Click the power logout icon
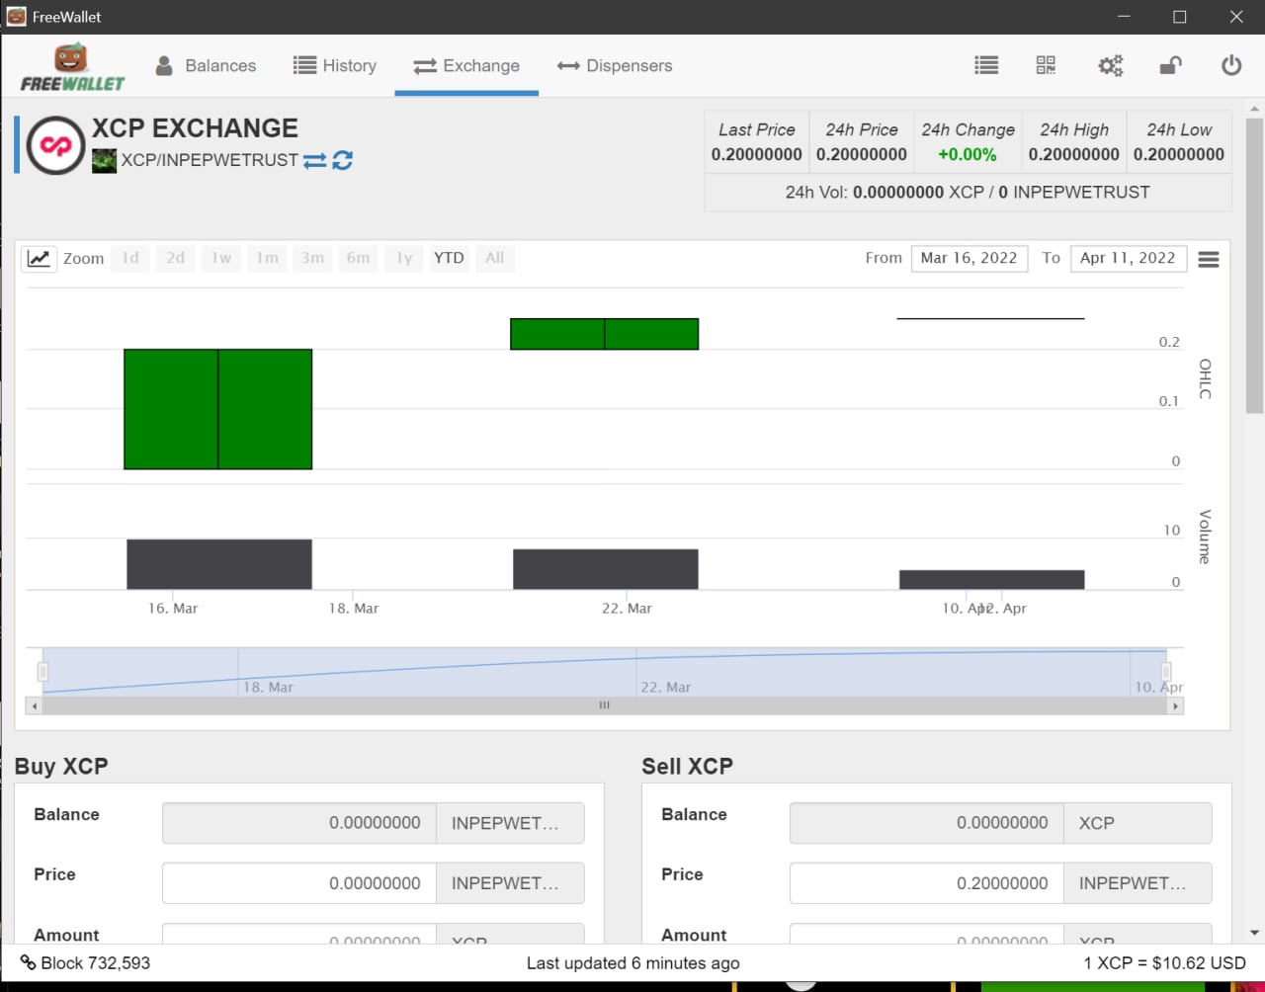The image size is (1265, 992). [1231, 65]
